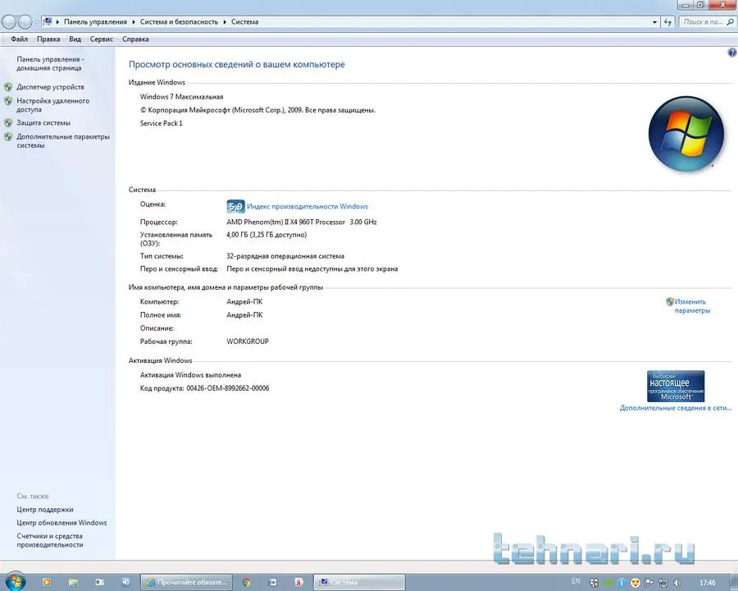738x591 pixels.
Task: Select 'Андрей-ПК' in the 'Компьютер' row
Action: tap(244, 301)
